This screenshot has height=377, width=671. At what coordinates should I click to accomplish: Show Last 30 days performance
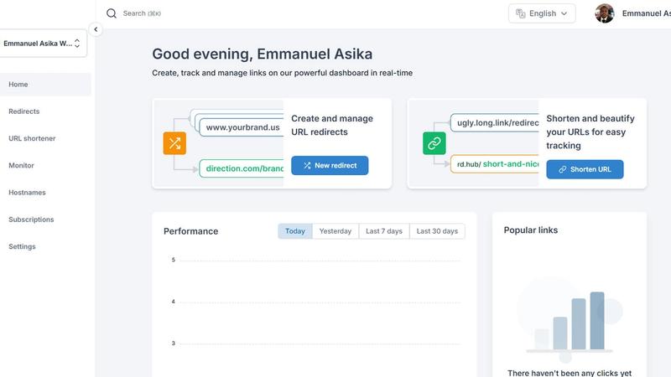(437, 231)
